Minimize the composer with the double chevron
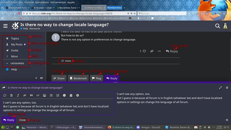This screenshot has height=130, width=231. coord(227,87)
